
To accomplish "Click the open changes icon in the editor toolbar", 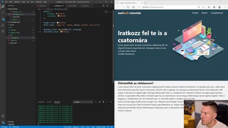I will click(x=103, y=6).
